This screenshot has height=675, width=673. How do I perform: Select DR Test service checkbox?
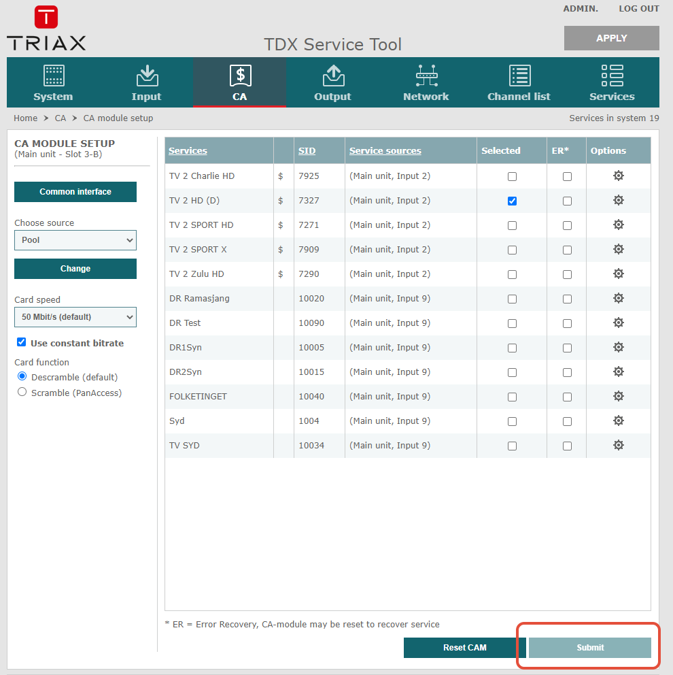(x=512, y=324)
